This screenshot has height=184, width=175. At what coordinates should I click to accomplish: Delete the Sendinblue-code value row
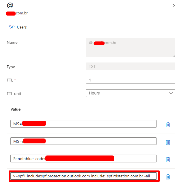(168, 160)
